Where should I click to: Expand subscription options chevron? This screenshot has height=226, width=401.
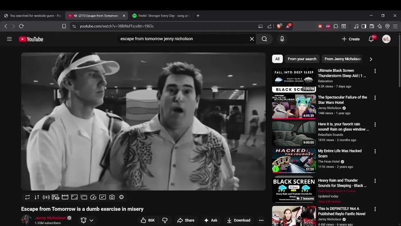[x=91, y=220]
